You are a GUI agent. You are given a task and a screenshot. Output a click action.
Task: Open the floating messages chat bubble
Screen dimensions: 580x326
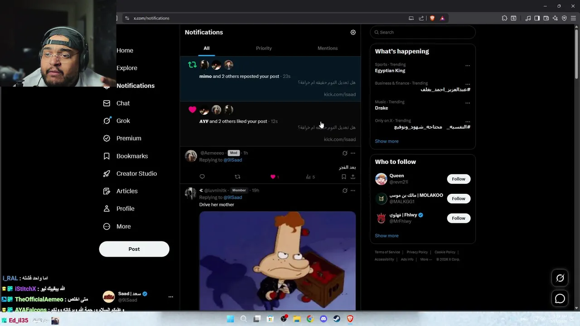click(x=560, y=298)
